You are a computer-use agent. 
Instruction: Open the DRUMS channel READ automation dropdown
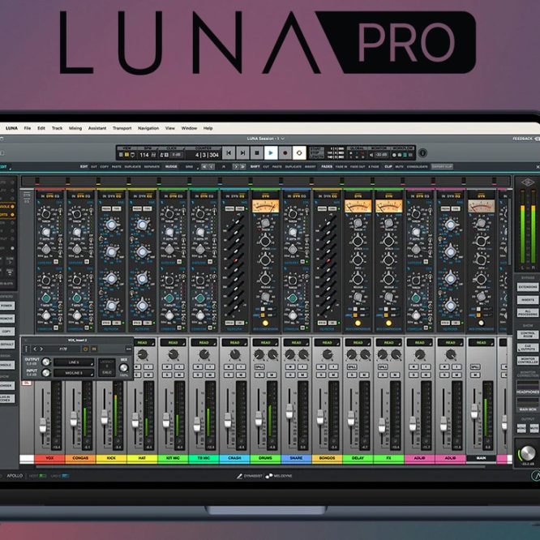(265, 343)
